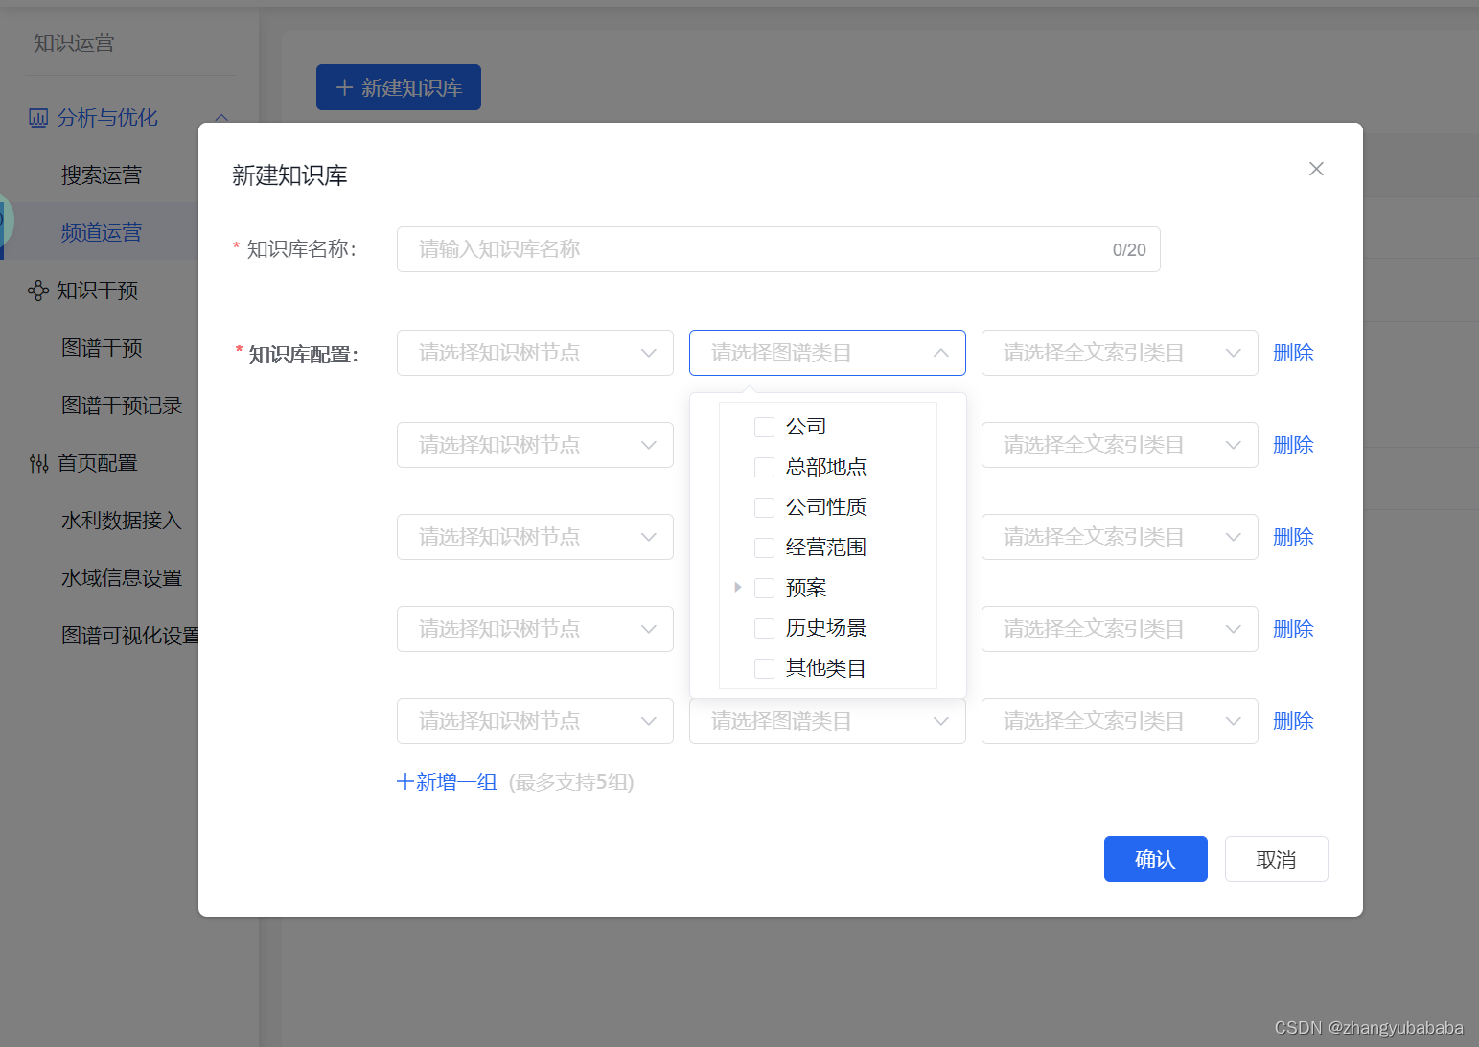Delete the second configuration row

pos(1293,445)
